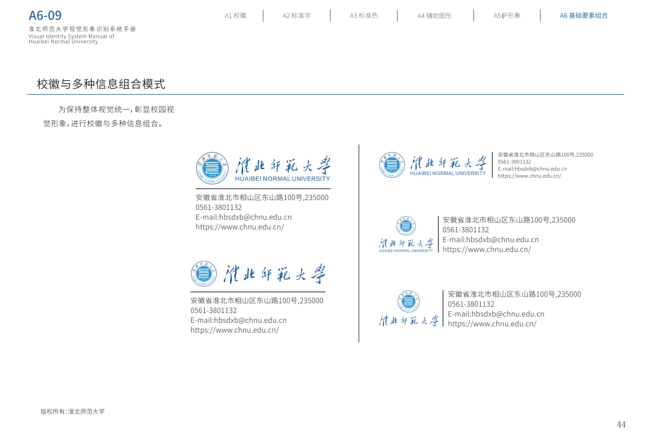Click the small HUAIBEI NORMAL UNIVERSITY text in top-right logo
The width and height of the screenshot is (653, 441).
(x=448, y=174)
